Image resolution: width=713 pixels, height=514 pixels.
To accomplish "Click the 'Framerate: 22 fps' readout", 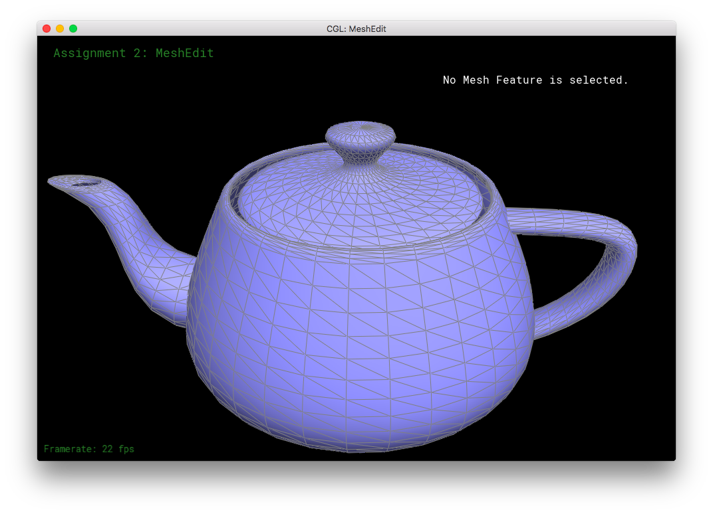I will [x=89, y=449].
